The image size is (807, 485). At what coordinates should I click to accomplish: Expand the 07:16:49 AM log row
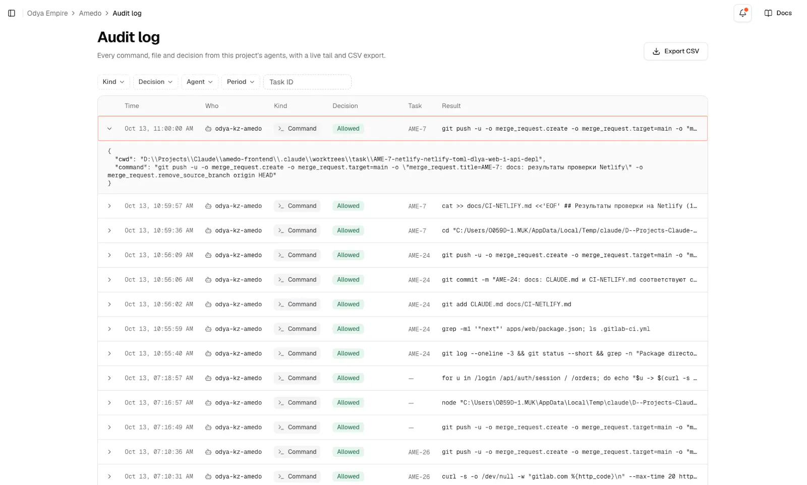pyautogui.click(x=109, y=428)
